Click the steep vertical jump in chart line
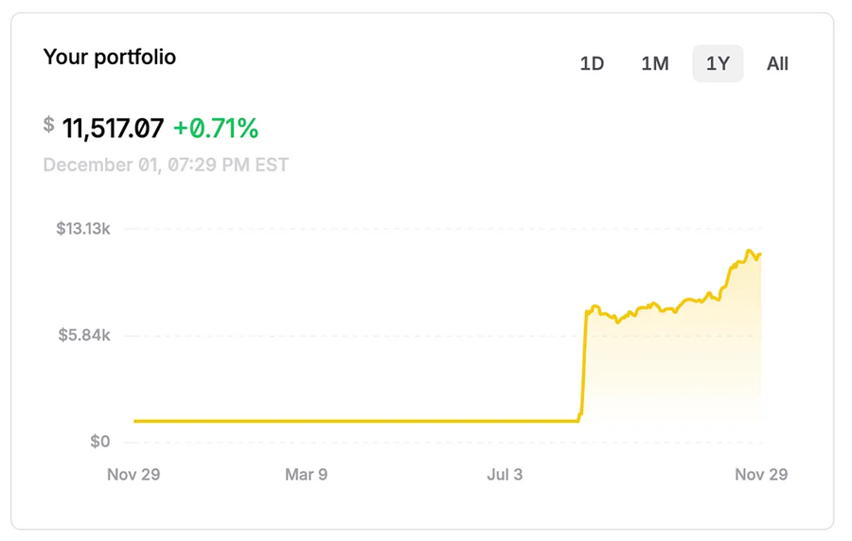 tap(584, 364)
